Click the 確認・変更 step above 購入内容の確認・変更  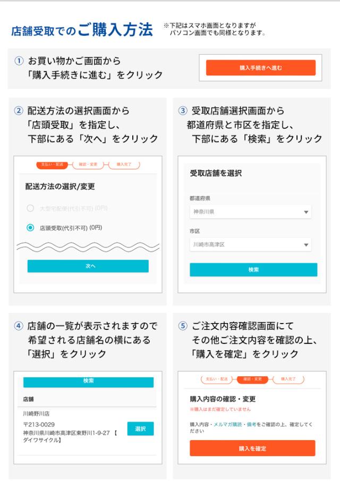coord(253,379)
